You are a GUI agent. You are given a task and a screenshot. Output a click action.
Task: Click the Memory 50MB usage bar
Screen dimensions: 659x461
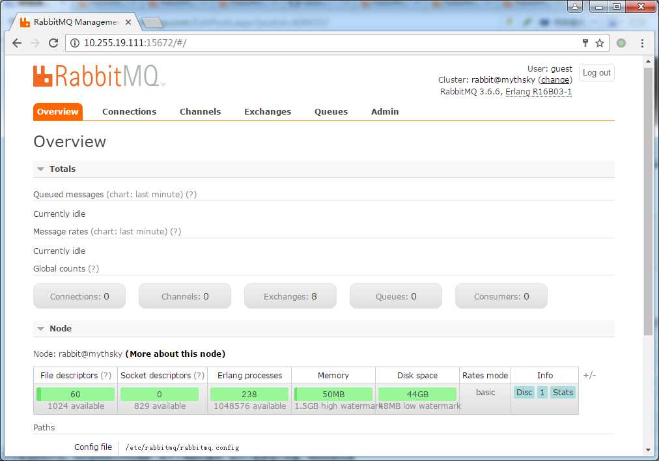coord(333,394)
